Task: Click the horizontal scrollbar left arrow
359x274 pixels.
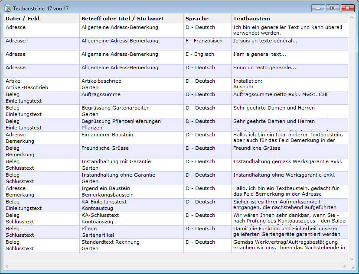Action: point(7,266)
